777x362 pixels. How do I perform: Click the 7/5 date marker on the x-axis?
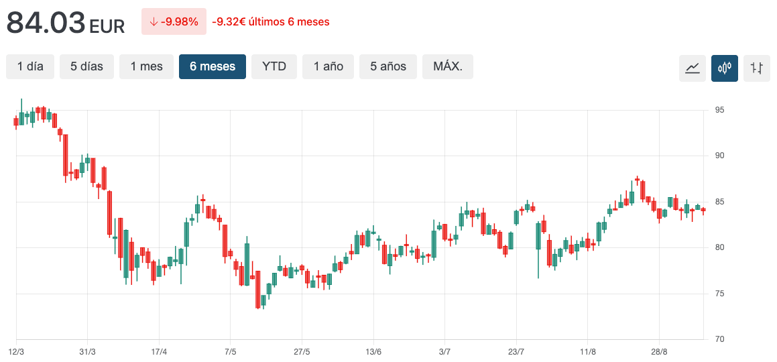[231, 352]
